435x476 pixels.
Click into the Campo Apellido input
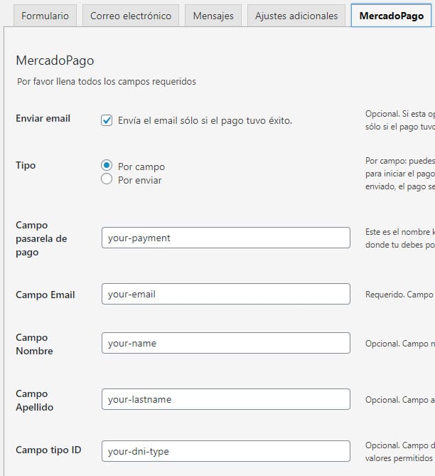click(x=226, y=399)
